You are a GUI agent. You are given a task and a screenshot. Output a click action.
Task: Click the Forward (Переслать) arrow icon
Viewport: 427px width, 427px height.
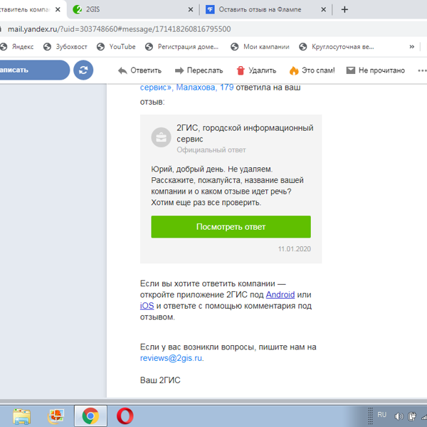(179, 70)
